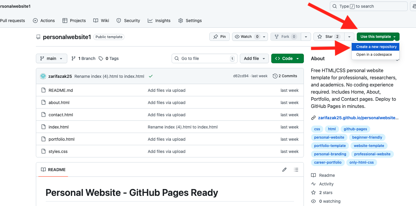Edit the README with the pencil icon
Screen dimensions: 416x206
coord(284,169)
